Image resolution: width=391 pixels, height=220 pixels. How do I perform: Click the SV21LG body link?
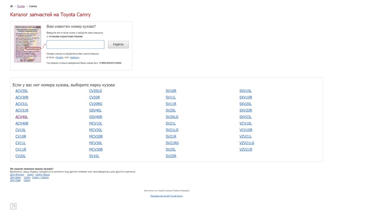coord(172,130)
